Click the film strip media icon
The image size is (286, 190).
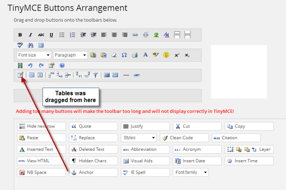point(20,65)
